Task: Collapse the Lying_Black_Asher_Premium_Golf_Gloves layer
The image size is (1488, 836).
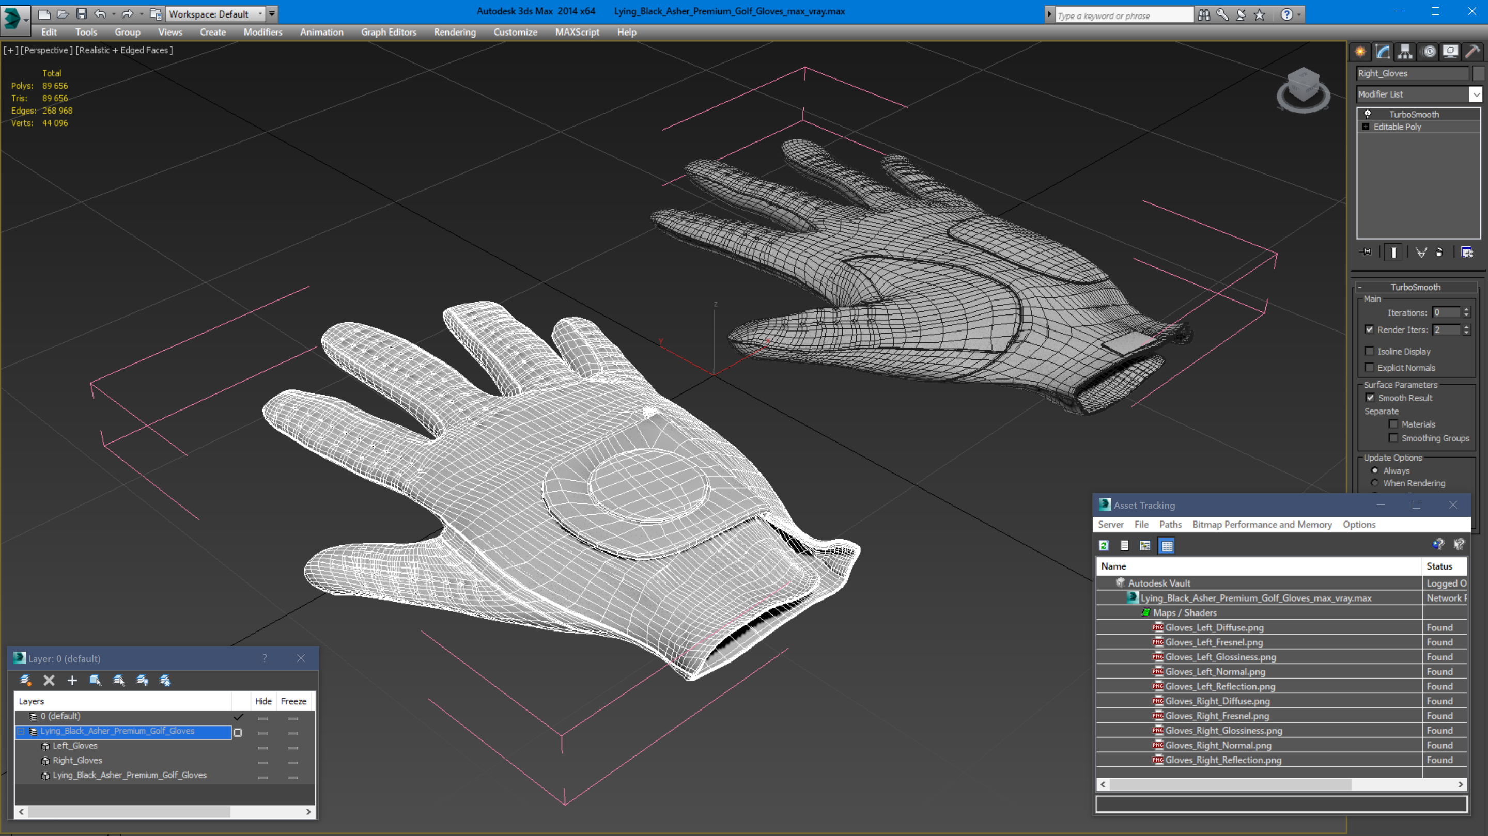Action: pyautogui.click(x=21, y=731)
